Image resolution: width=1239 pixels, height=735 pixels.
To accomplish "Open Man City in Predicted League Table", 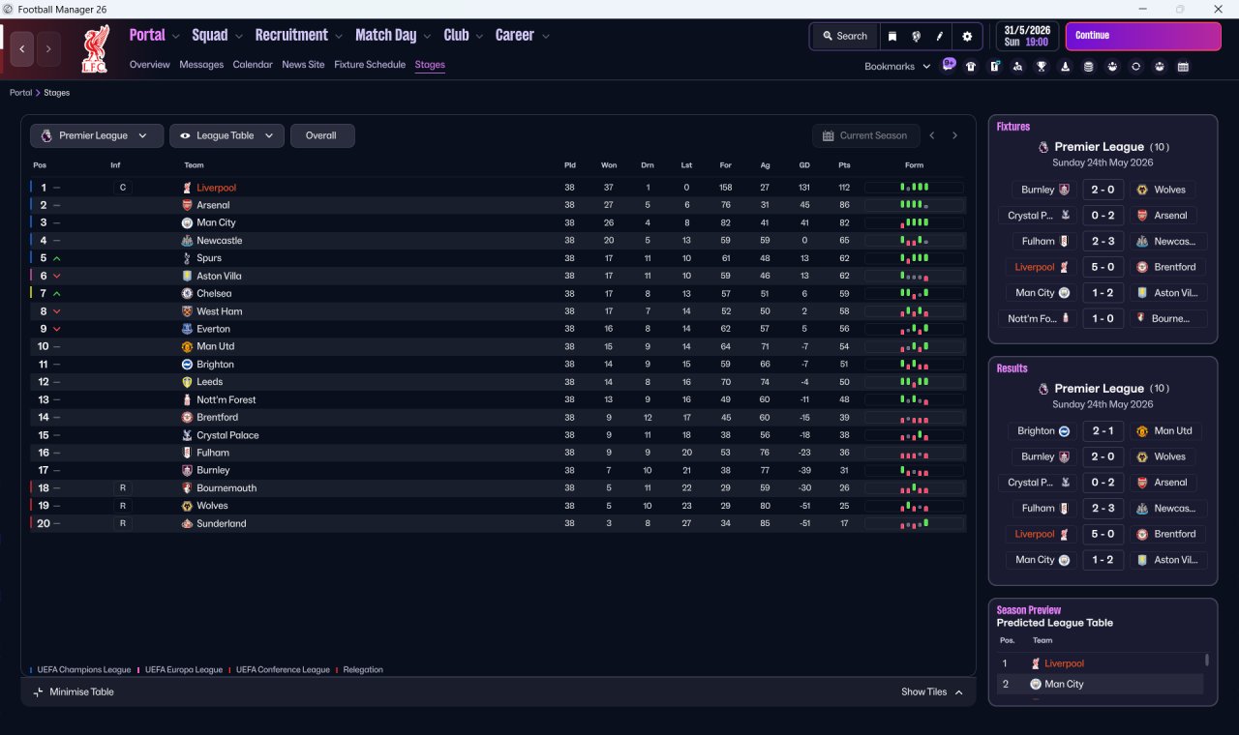I will [1064, 684].
